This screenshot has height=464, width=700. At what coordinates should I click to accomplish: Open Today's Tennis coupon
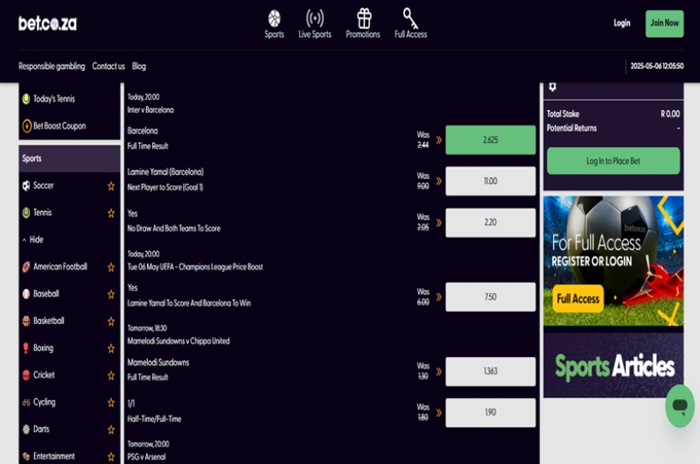click(54, 98)
